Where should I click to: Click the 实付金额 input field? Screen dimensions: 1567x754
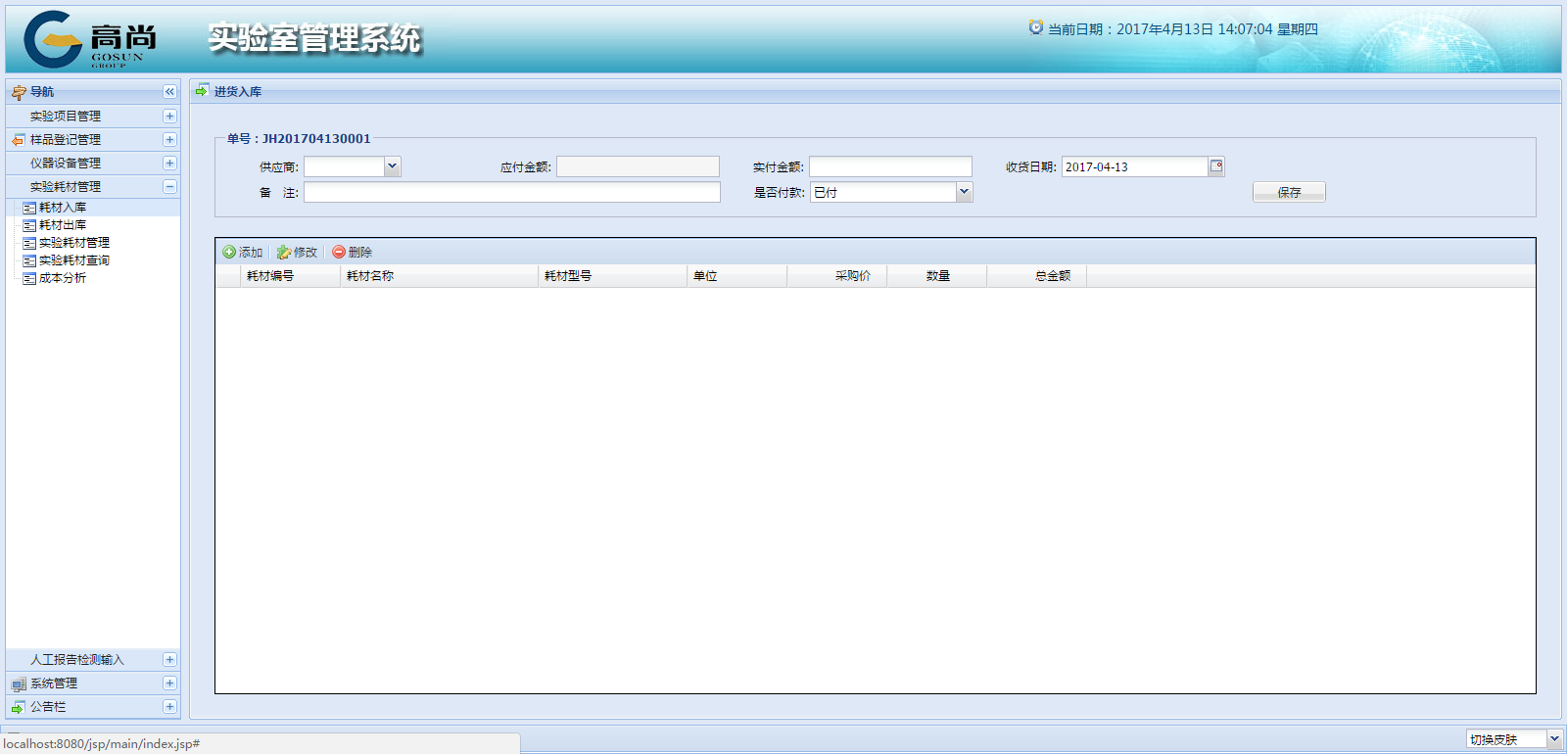tap(890, 166)
